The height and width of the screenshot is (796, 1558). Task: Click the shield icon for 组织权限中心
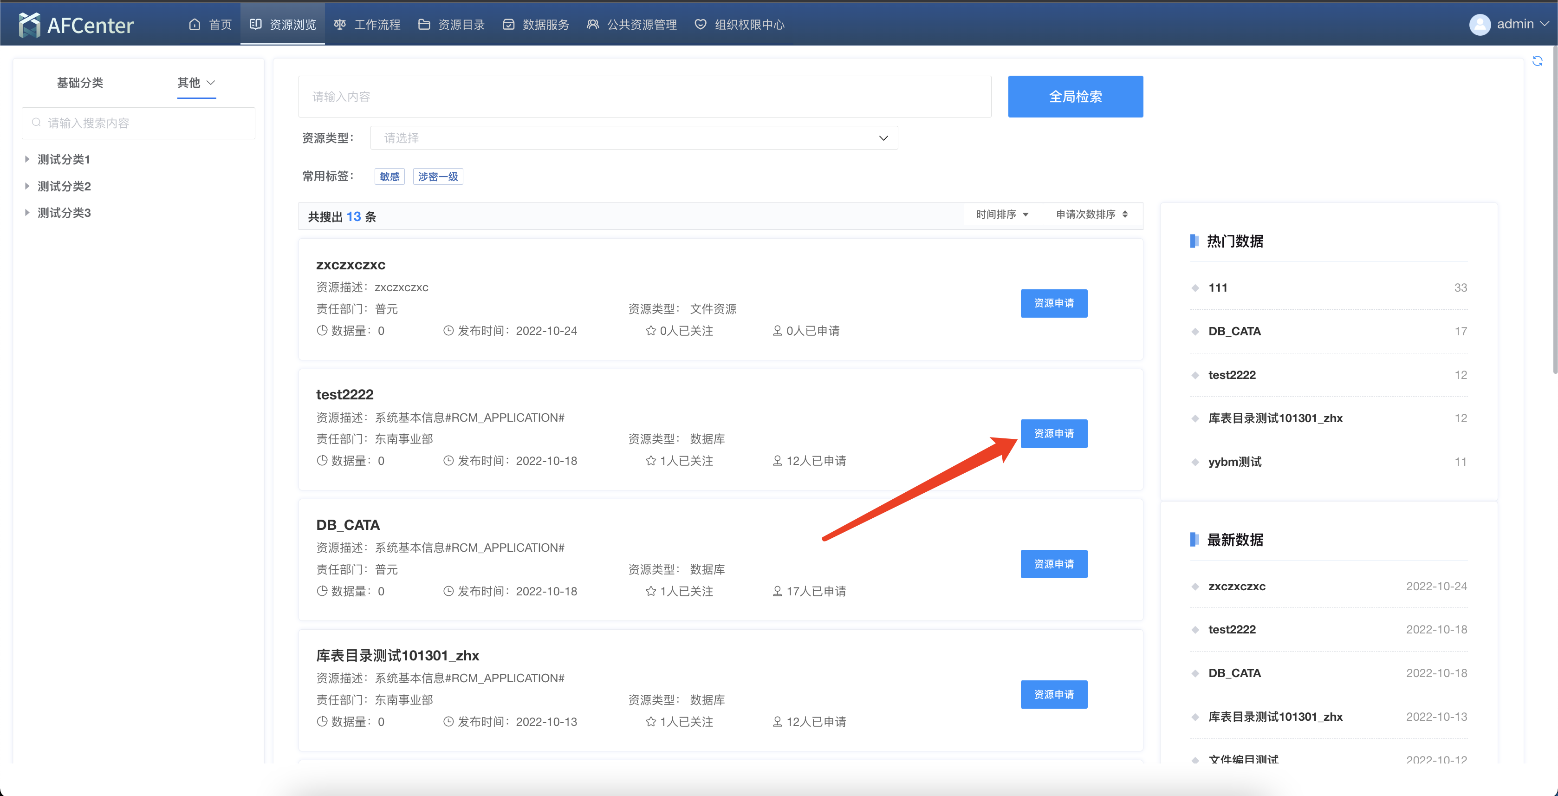[701, 25]
